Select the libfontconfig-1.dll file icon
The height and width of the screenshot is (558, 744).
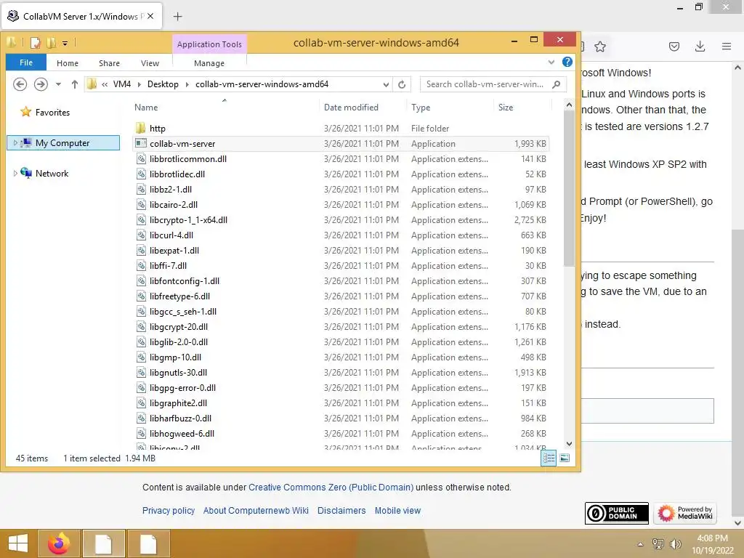[x=141, y=281]
